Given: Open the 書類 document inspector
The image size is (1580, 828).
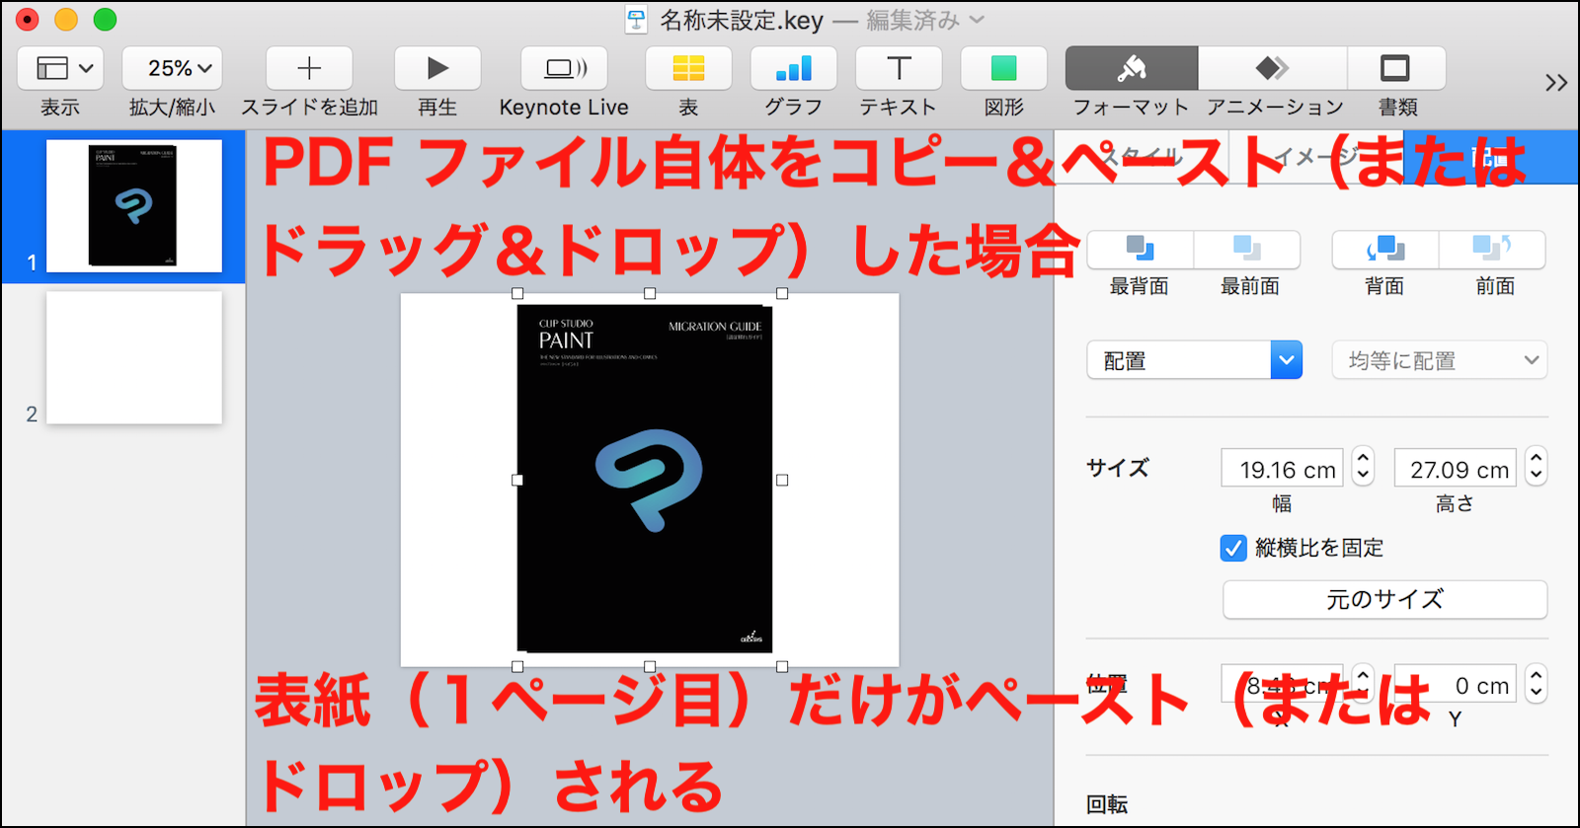Looking at the screenshot, I should tap(1396, 68).
